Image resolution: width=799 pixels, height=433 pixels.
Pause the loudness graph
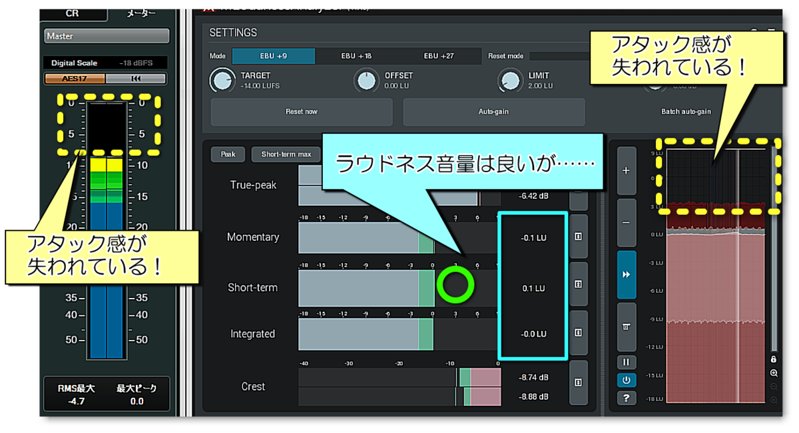[626, 362]
